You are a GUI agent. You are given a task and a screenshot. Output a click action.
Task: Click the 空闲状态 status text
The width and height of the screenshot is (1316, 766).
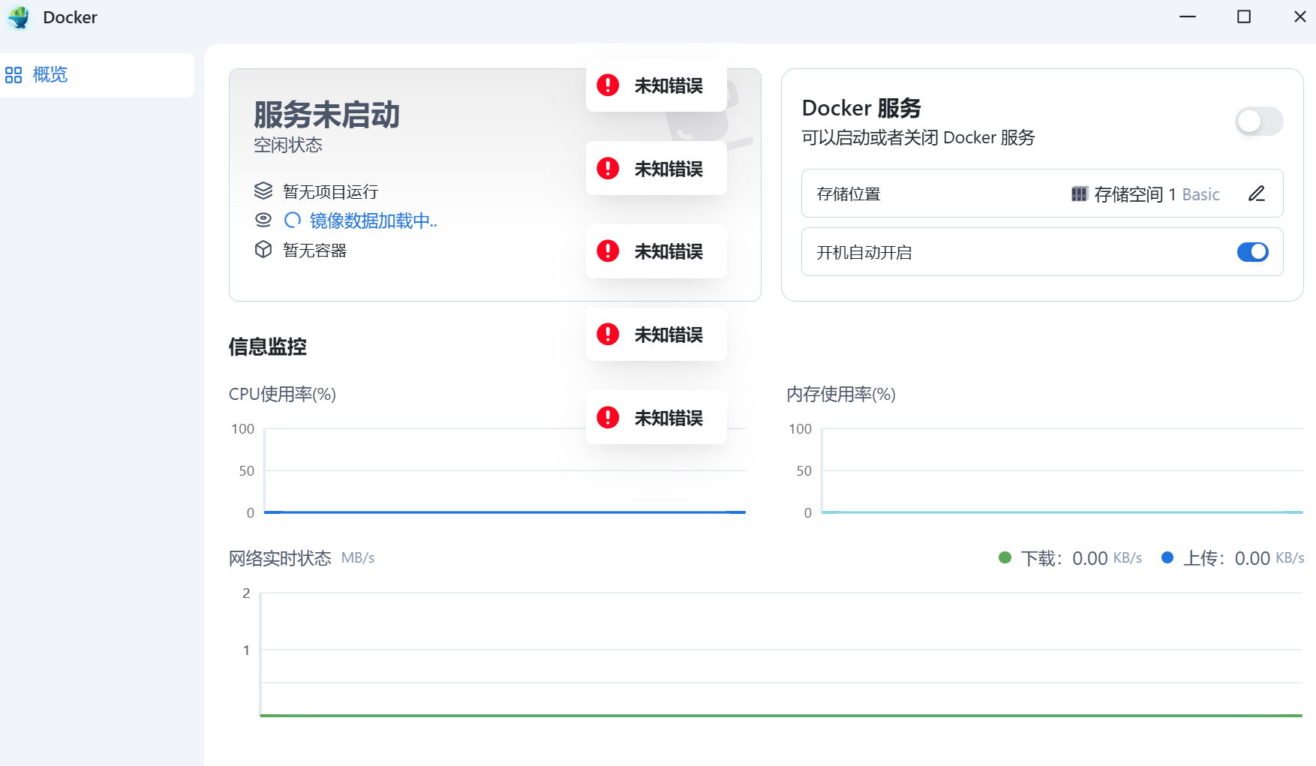[x=288, y=145]
